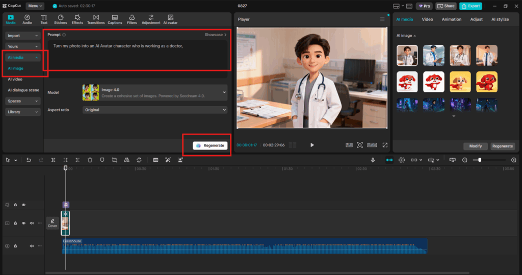Click the Delete trash icon in timeline toolbar
The width and height of the screenshot is (522, 275).
coord(90,160)
